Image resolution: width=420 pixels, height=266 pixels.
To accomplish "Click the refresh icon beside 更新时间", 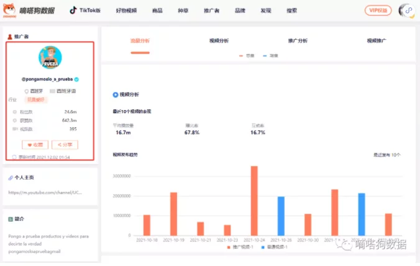I will (14, 157).
